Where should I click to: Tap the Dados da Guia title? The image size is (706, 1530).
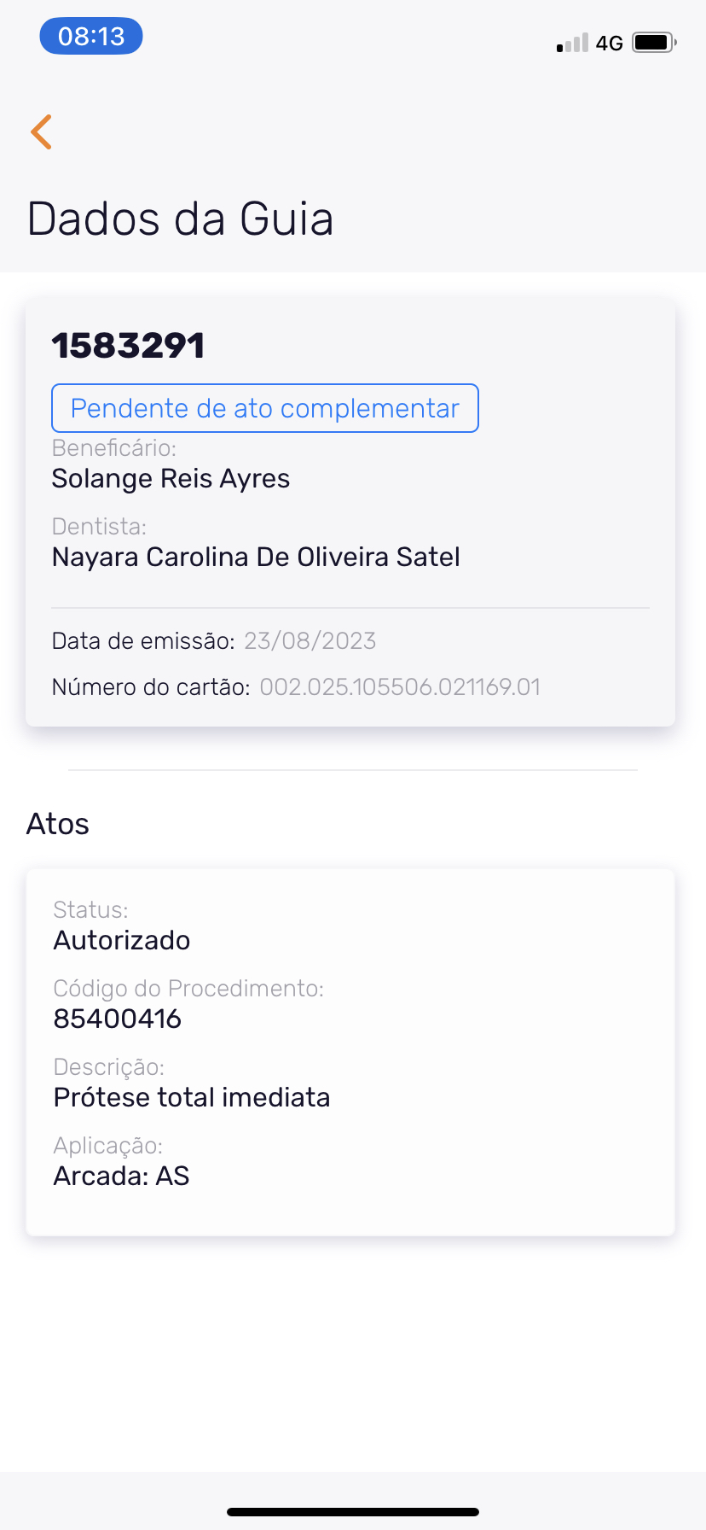click(180, 219)
